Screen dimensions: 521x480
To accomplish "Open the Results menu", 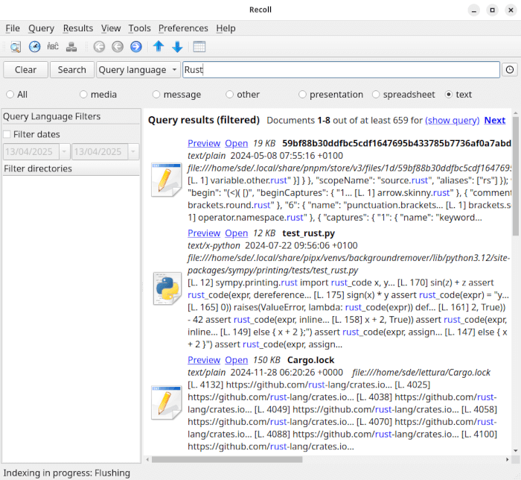I will pyautogui.click(x=78, y=28).
